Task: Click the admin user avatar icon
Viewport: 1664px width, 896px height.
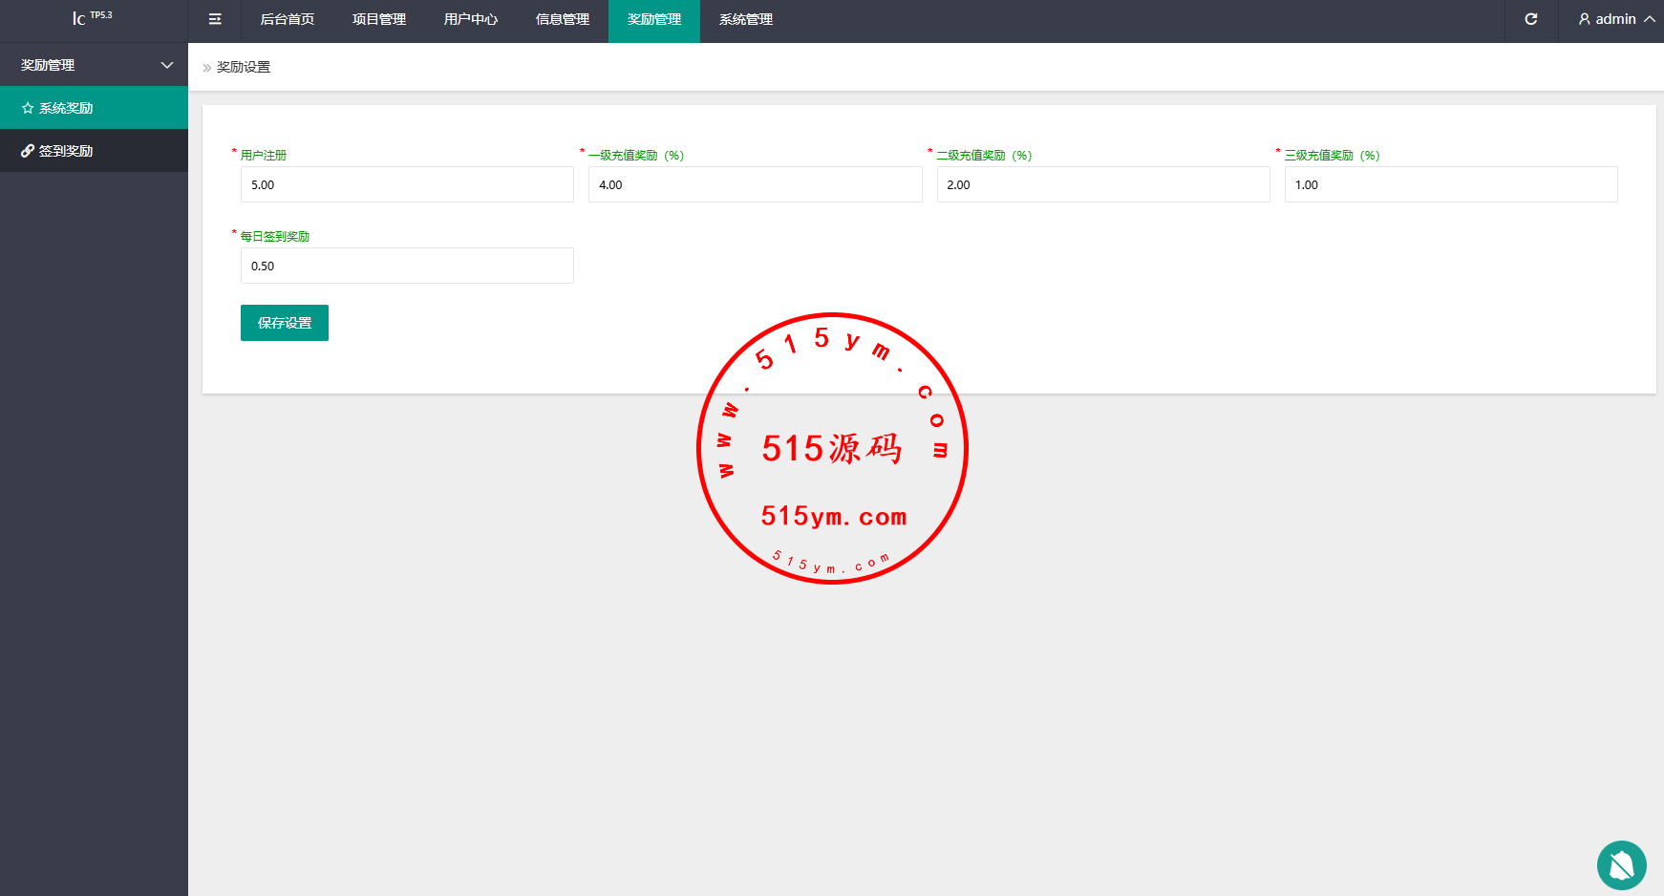Action: click(x=1584, y=19)
